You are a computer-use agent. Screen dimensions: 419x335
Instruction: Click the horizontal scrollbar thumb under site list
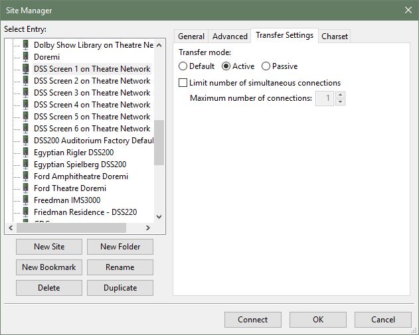(71, 228)
